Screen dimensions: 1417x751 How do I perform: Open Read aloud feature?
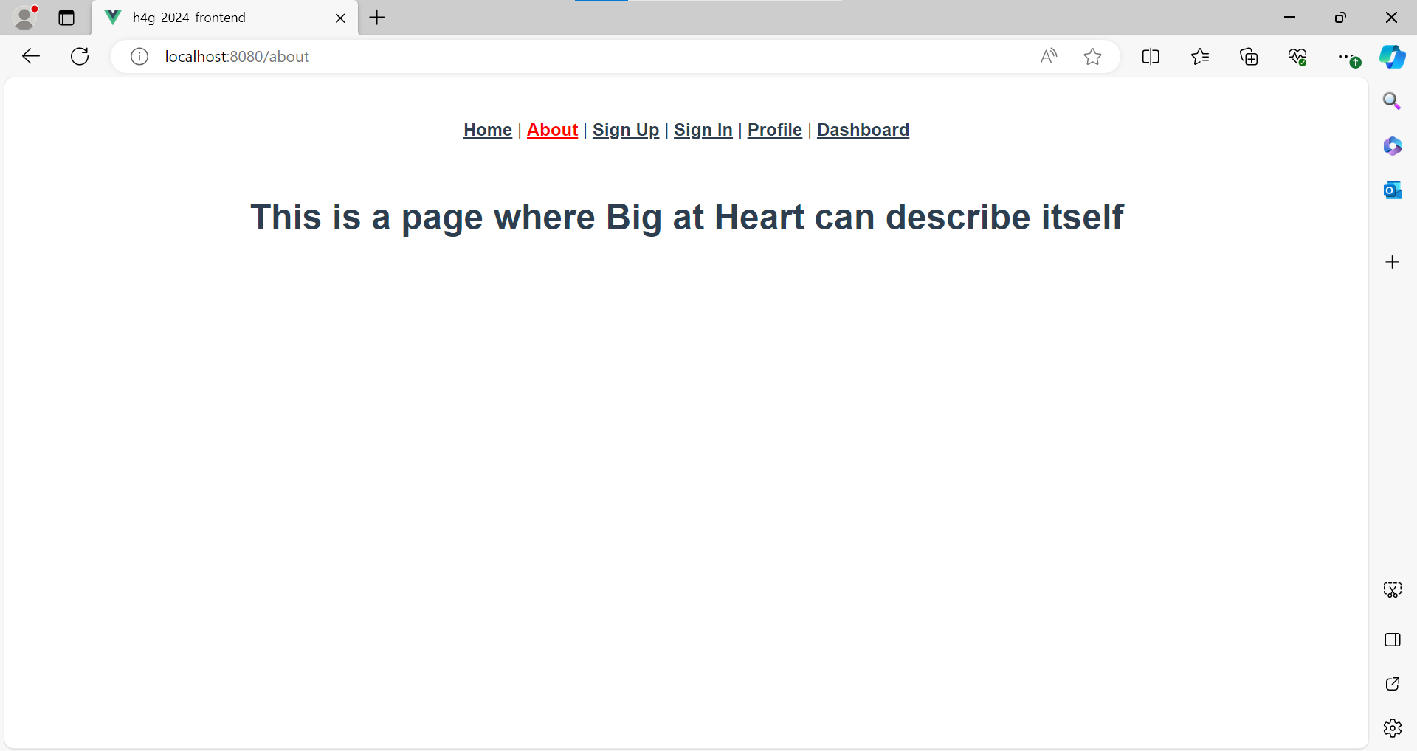[1049, 56]
